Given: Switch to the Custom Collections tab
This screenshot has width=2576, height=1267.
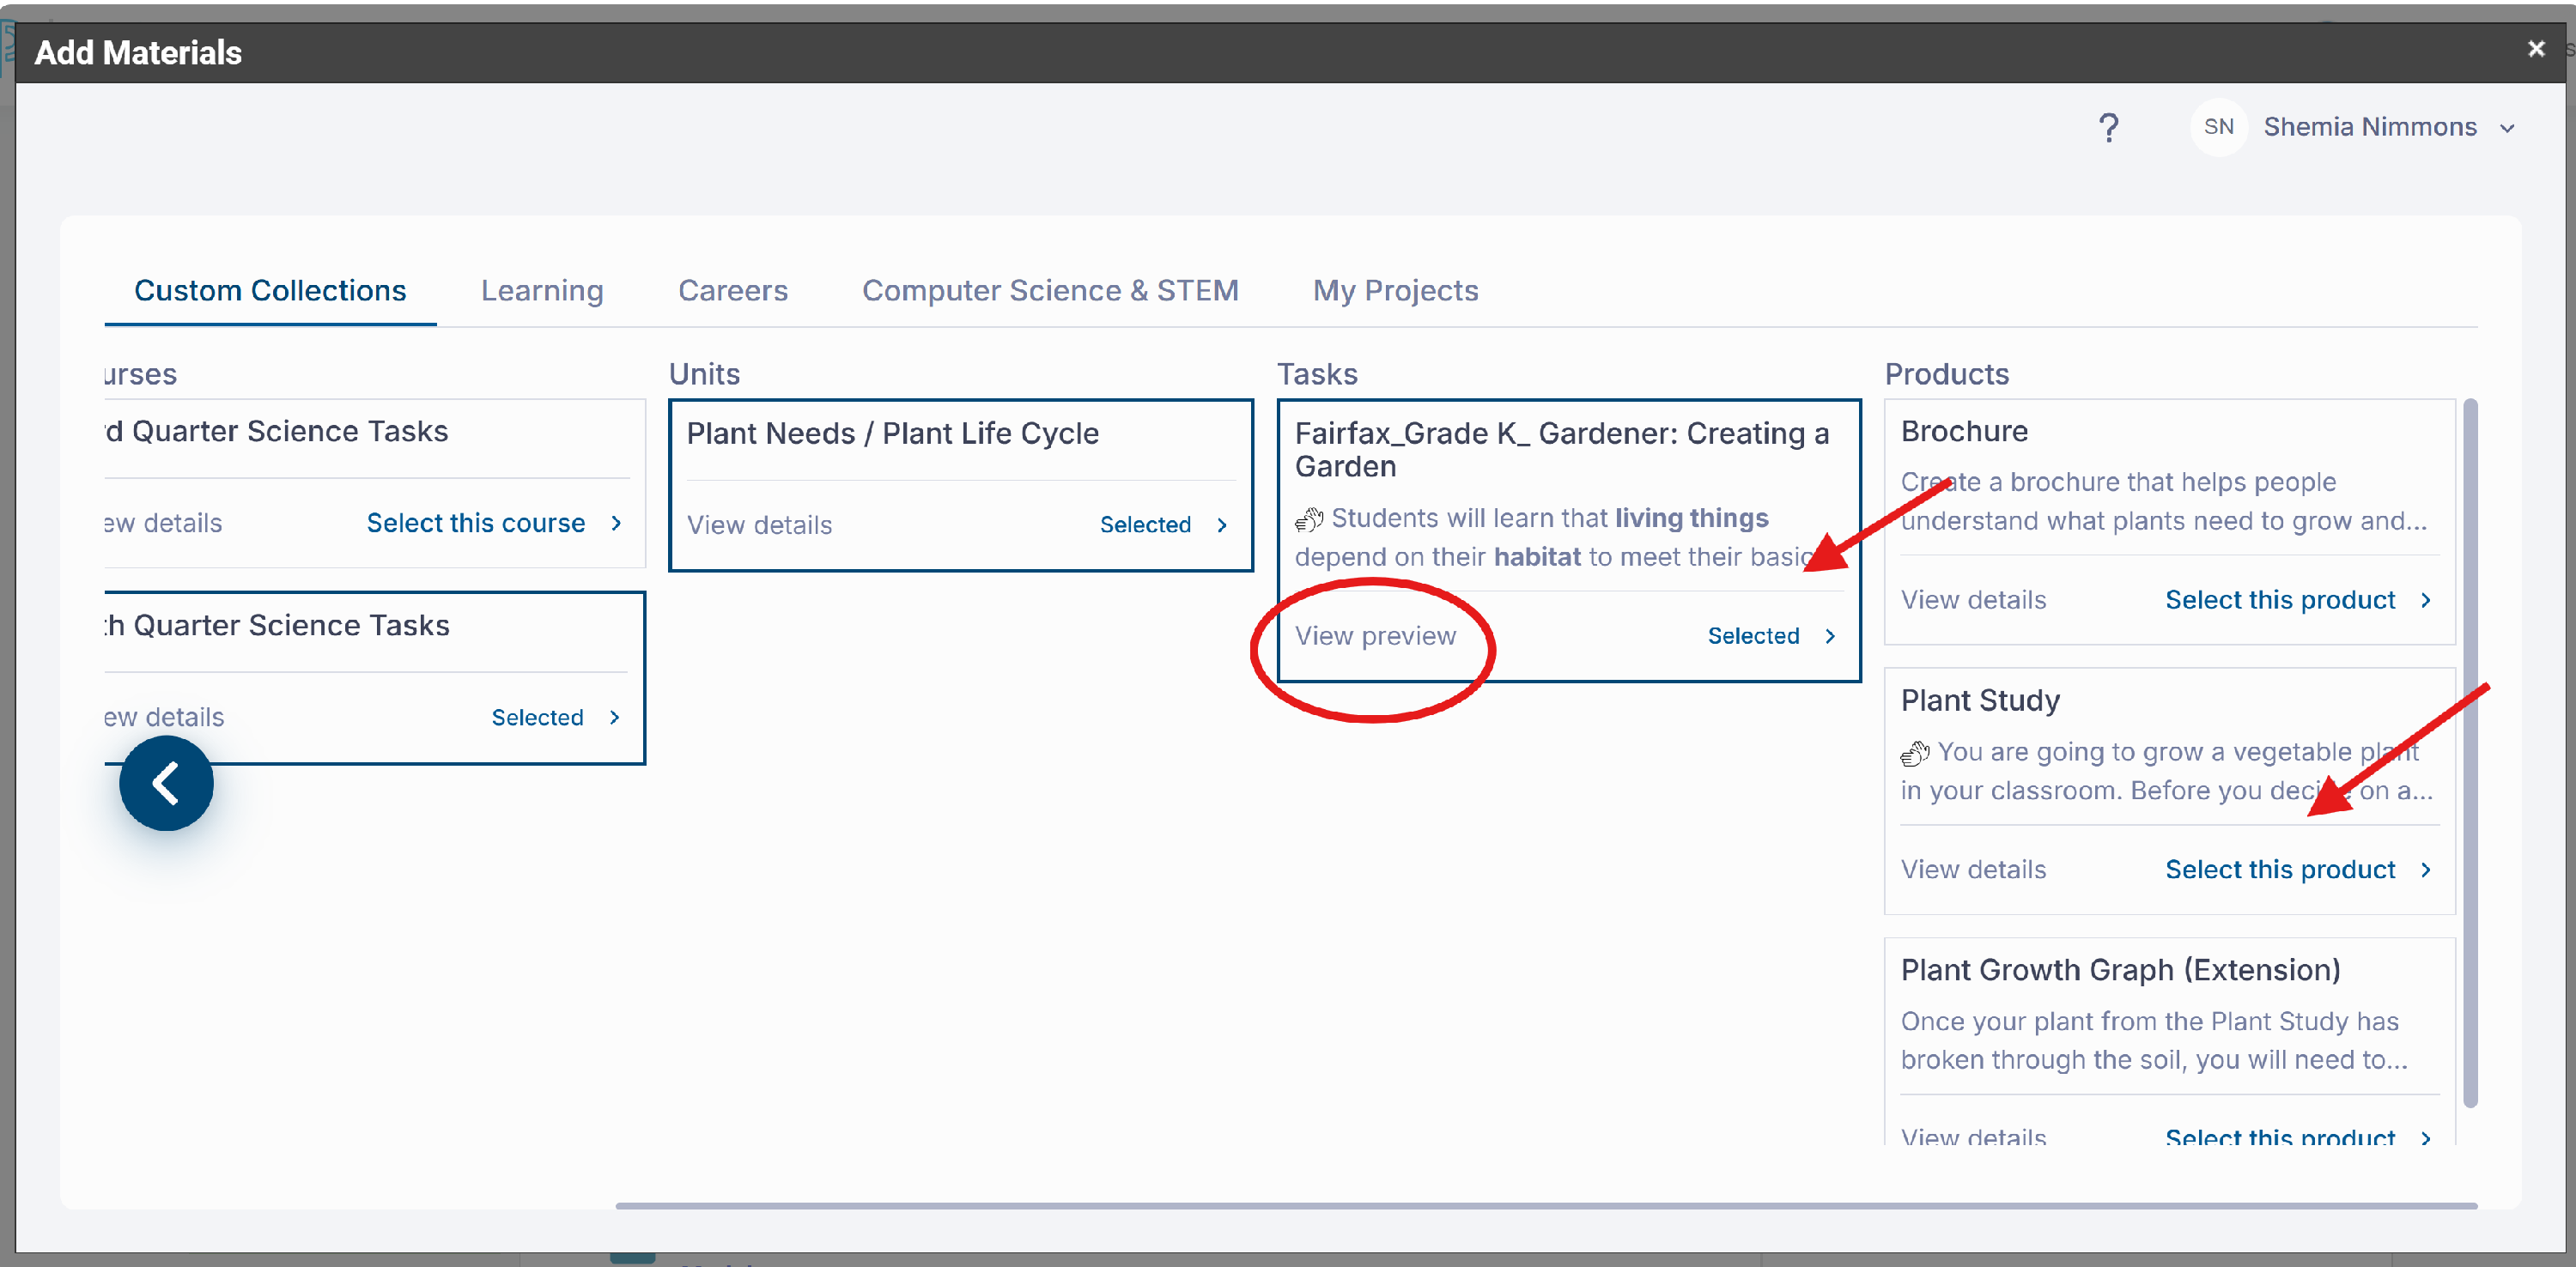Looking at the screenshot, I should click(270, 290).
